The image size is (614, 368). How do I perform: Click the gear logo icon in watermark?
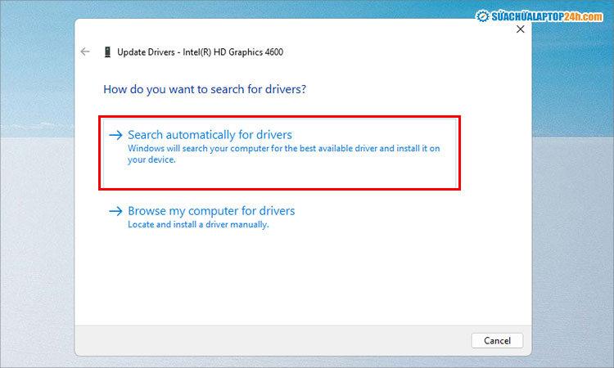(x=482, y=16)
